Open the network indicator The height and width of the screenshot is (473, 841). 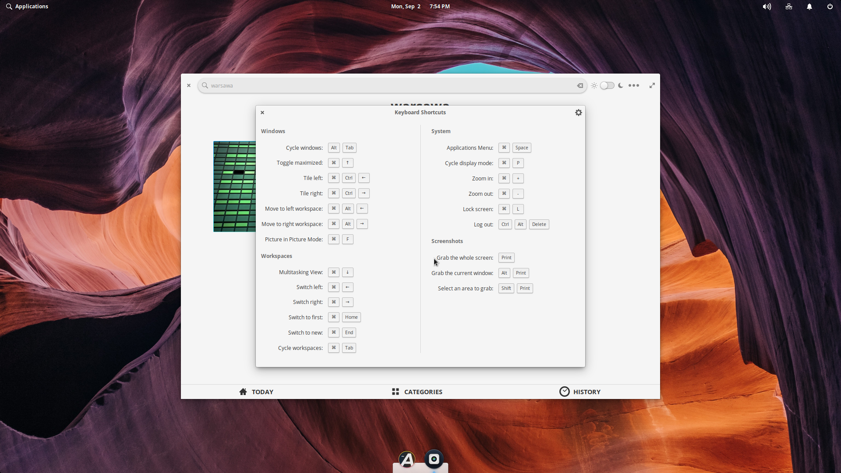(789, 7)
